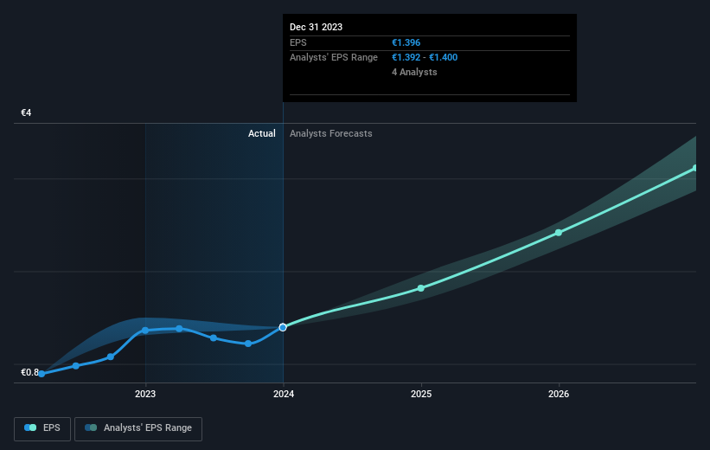Click the EPS legend color dot icon

(x=30, y=427)
